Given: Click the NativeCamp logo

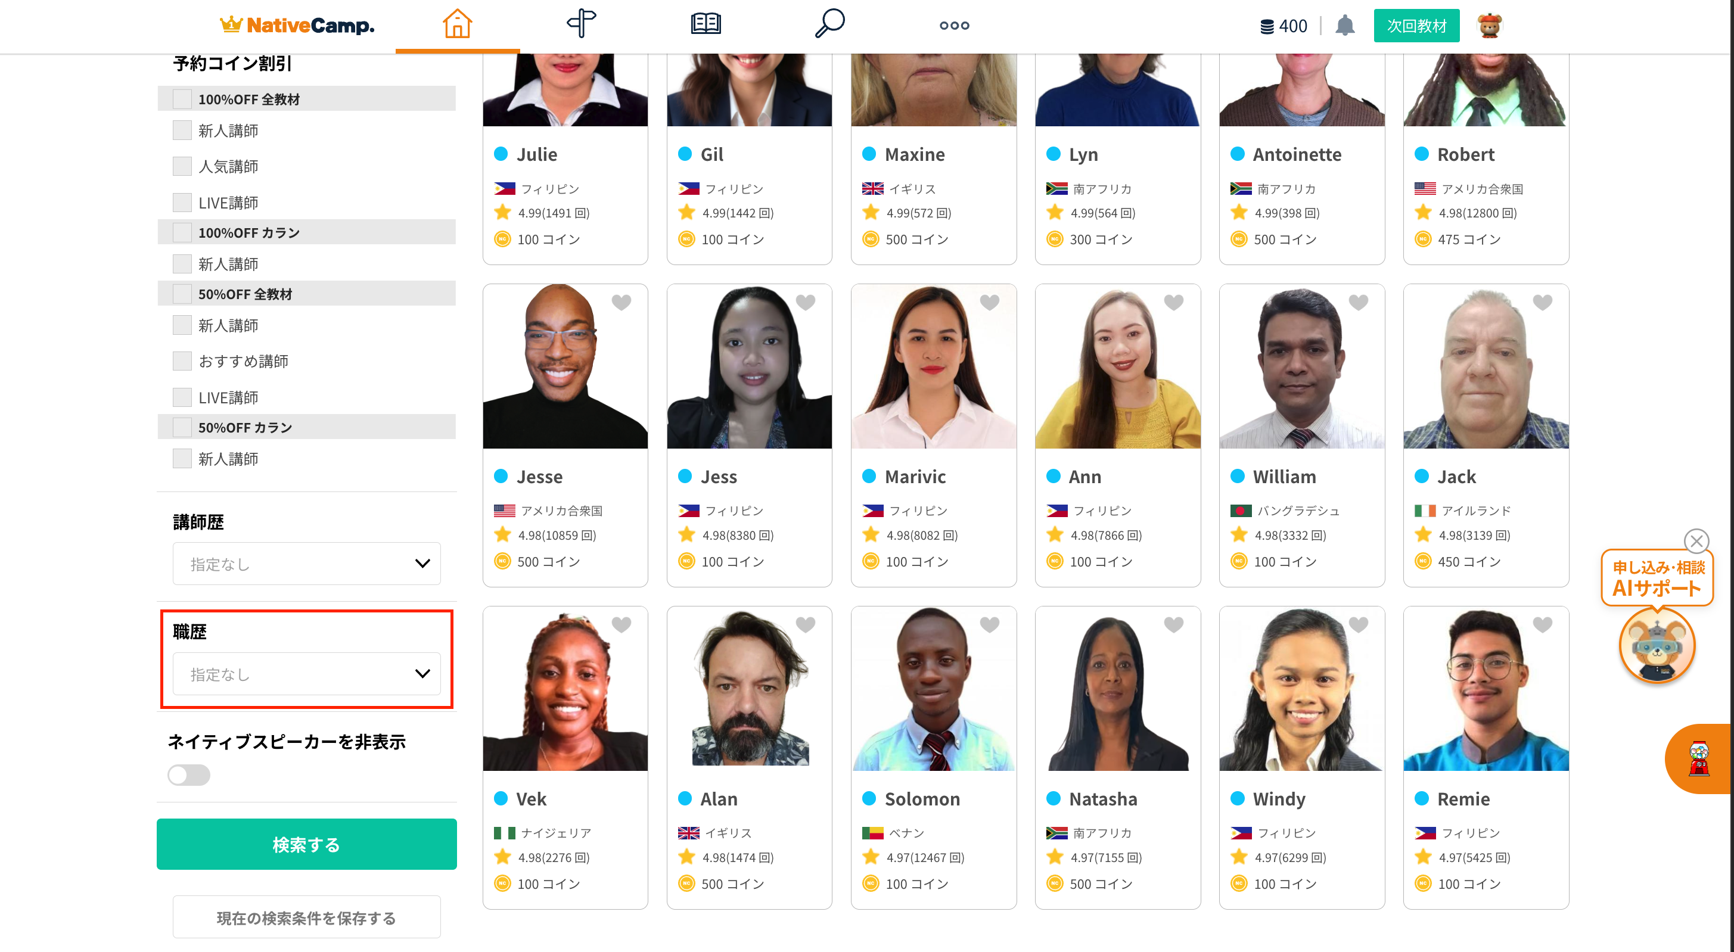Looking at the screenshot, I should tap(297, 26).
